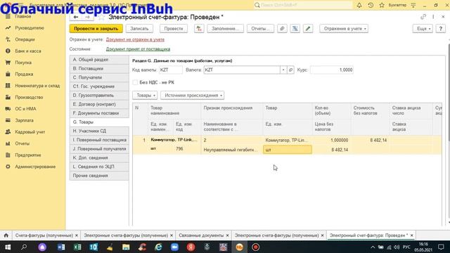Select the 'A. Общий раздел' section
The height and width of the screenshot is (253, 450).
(99, 60)
